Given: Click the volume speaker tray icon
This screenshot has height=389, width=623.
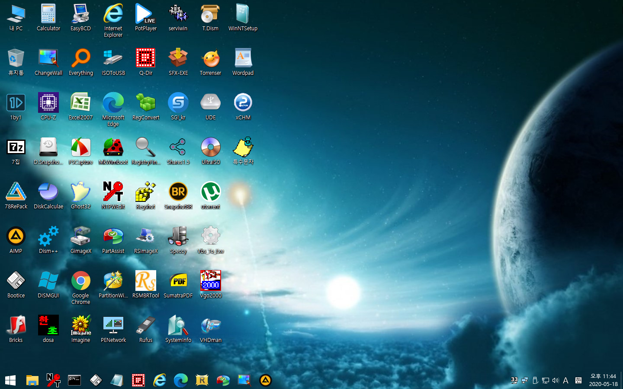Looking at the screenshot, I should (556, 380).
